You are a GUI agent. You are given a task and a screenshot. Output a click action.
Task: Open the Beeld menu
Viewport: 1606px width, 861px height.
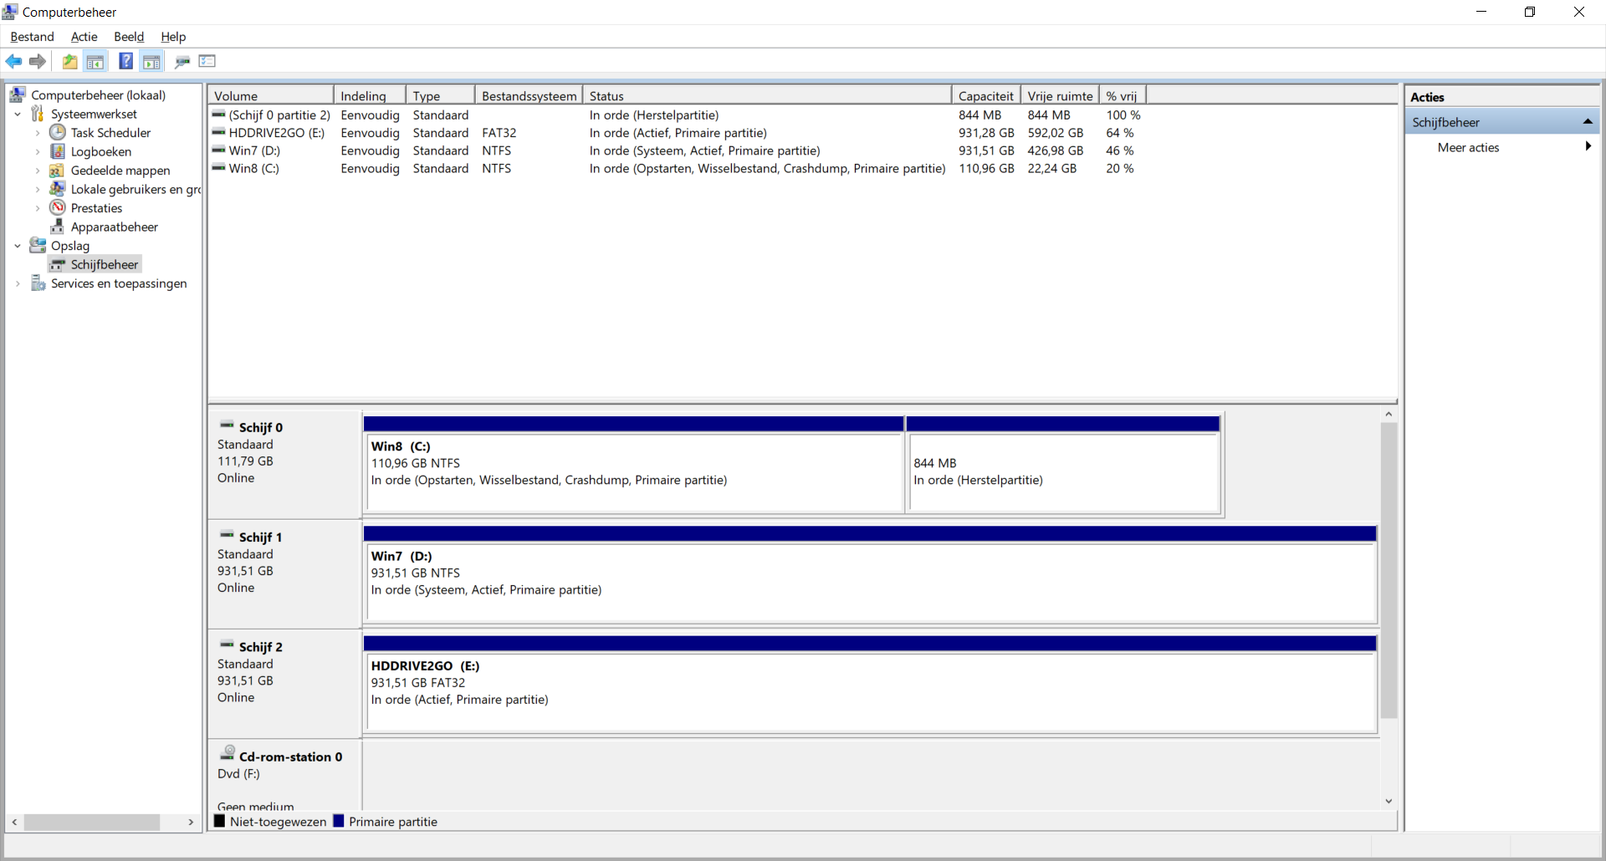tap(129, 37)
